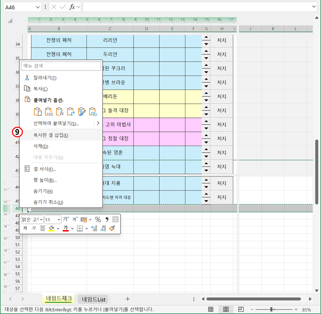Screen dimensions: 321x314
Task: Apply yellow fill color from mini toolbar
Action: point(51,228)
